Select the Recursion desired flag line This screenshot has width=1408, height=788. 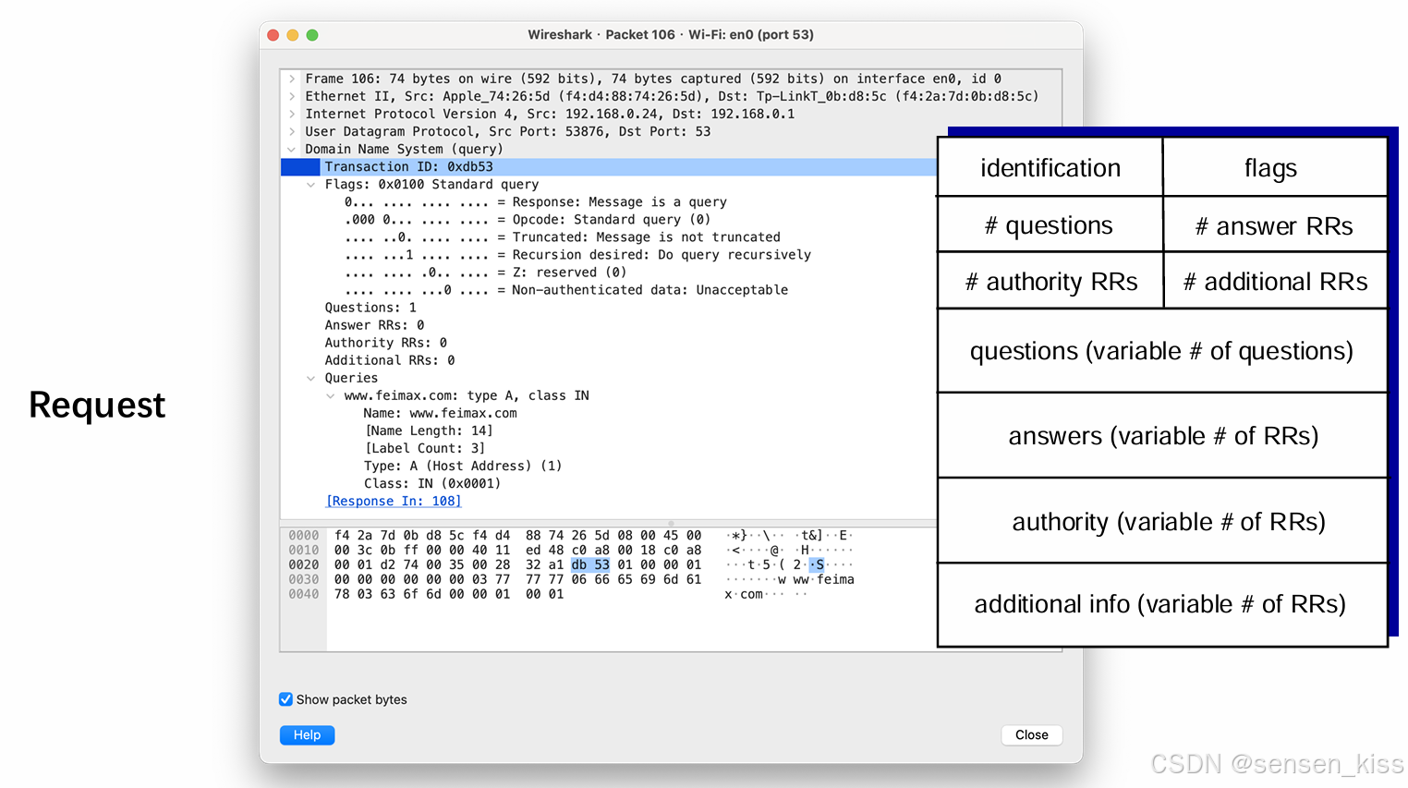pos(577,255)
